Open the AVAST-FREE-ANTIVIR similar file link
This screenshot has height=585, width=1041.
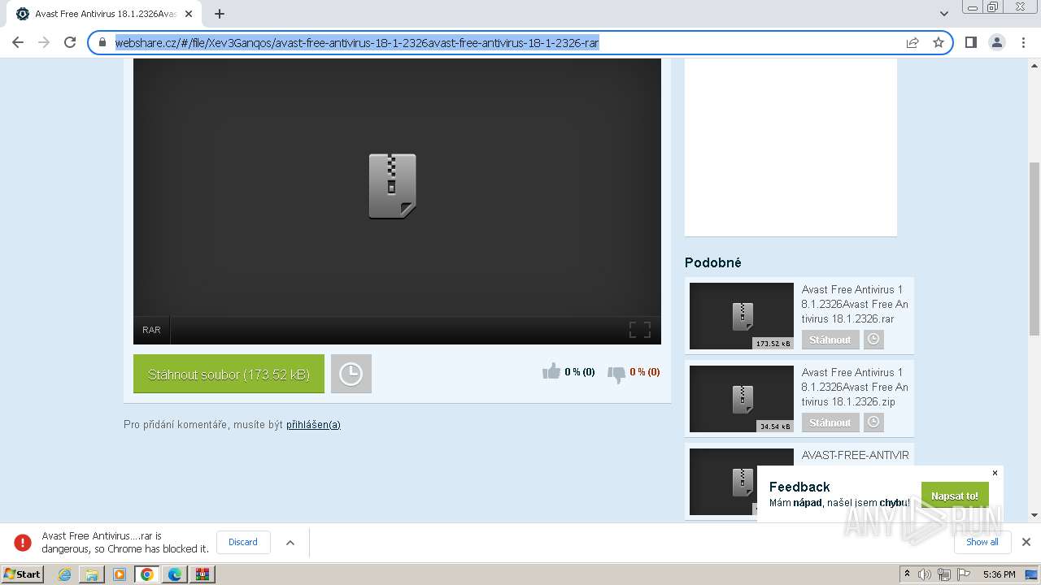pyautogui.click(x=856, y=455)
